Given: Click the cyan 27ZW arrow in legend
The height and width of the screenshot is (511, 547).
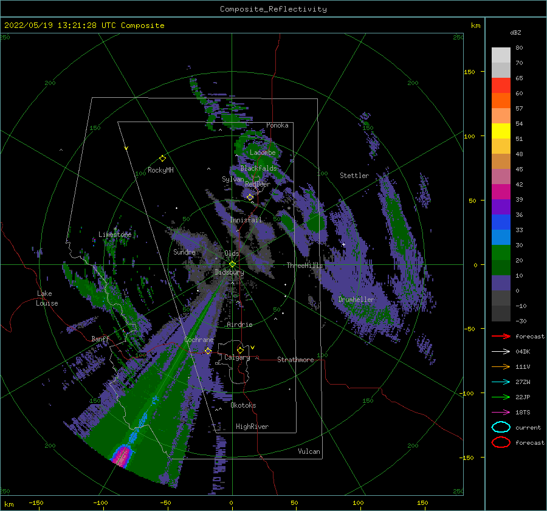Looking at the screenshot, I should click(501, 382).
